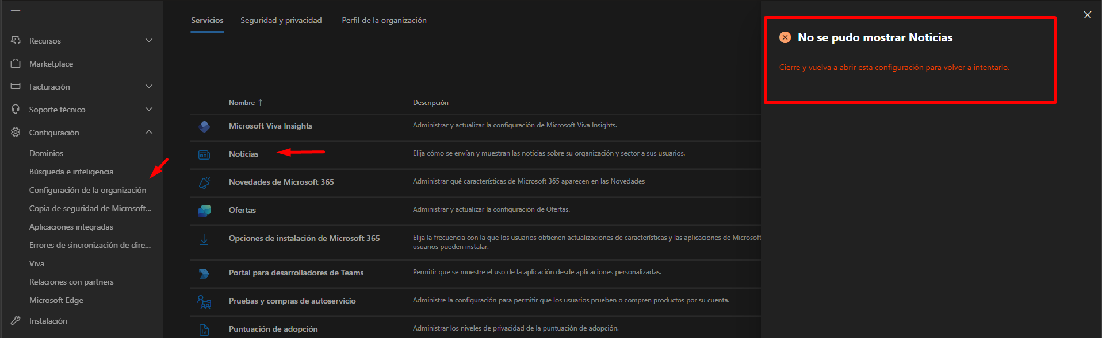Open Portal para desarrolladores de Teams

[x=296, y=273]
